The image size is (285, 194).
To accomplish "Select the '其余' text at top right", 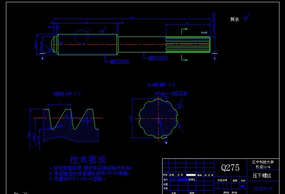I will (235, 19).
